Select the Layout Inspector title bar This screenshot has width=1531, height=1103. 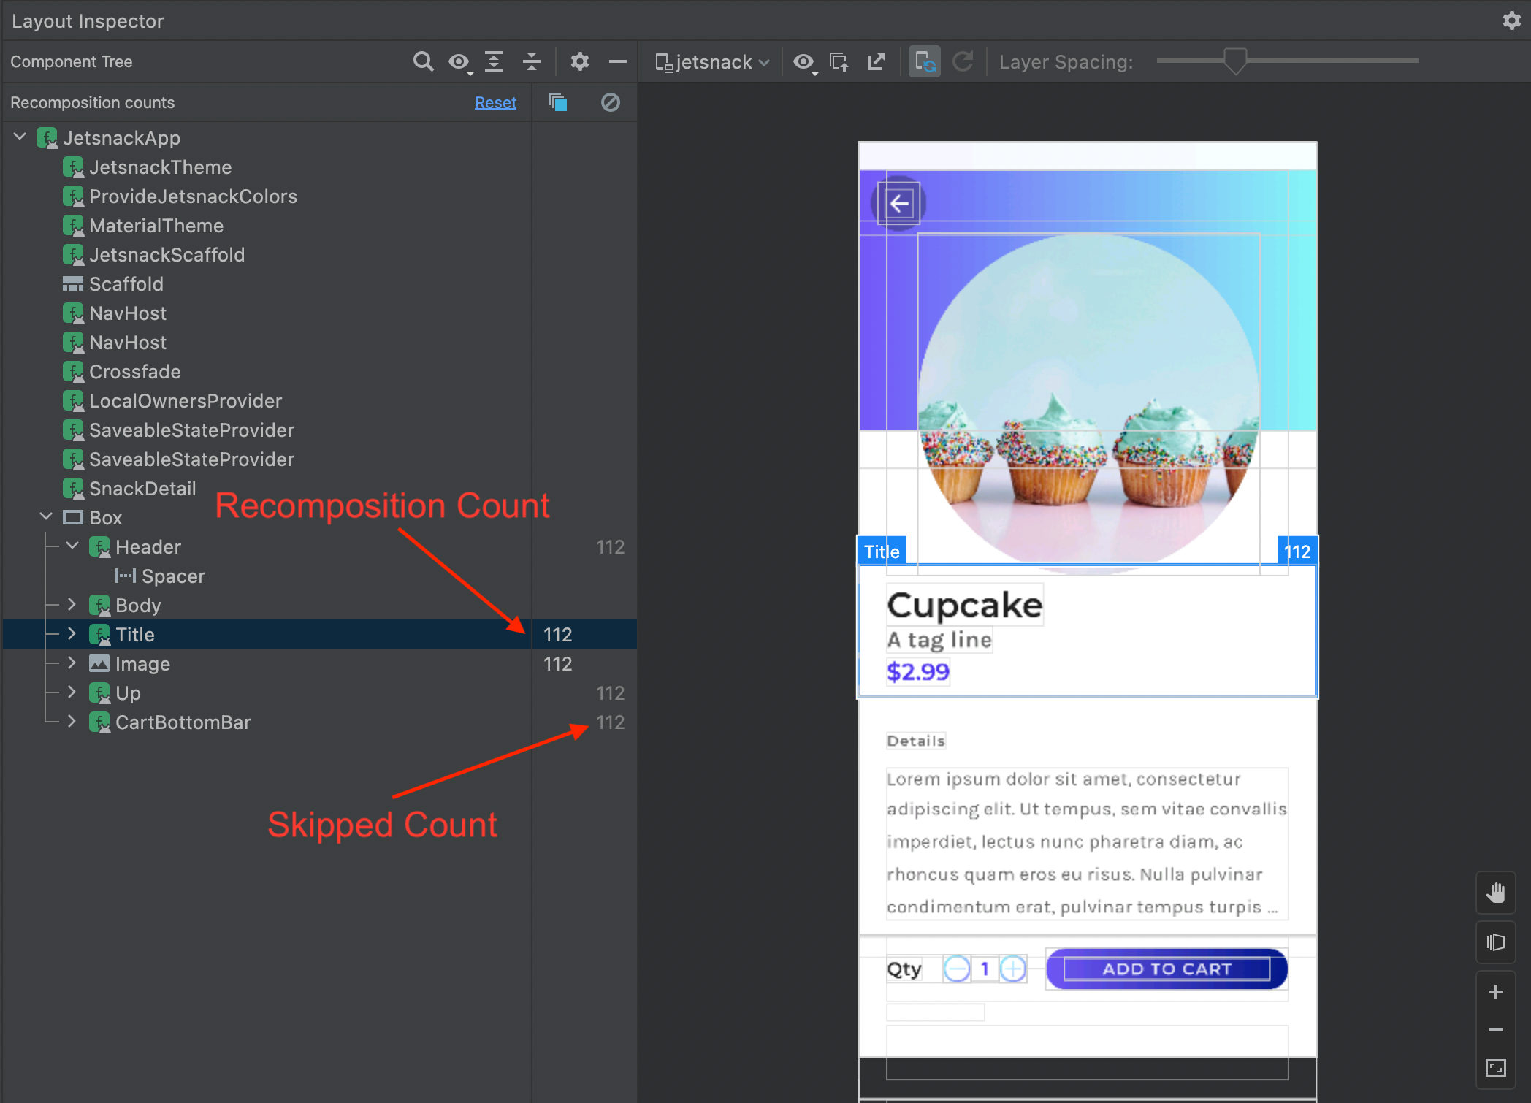point(88,20)
